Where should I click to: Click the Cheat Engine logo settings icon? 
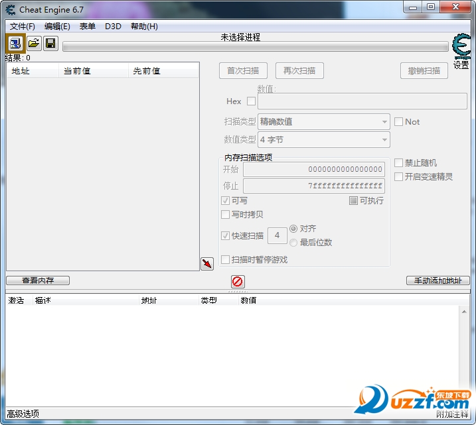point(461,46)
